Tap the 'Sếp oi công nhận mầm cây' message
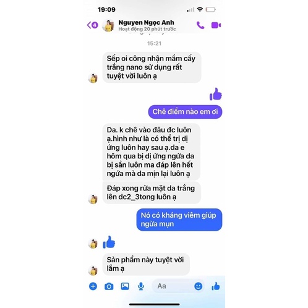 (152, 67)
